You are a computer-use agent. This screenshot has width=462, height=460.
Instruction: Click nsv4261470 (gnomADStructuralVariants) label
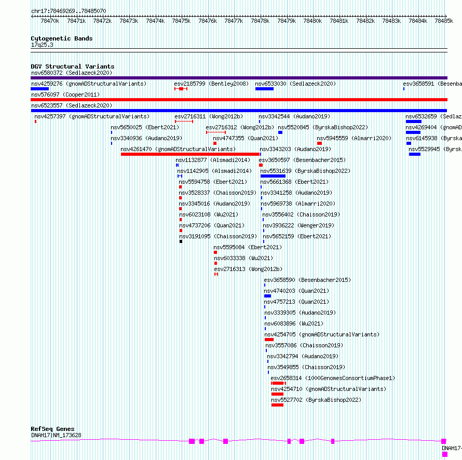(178, 149)
